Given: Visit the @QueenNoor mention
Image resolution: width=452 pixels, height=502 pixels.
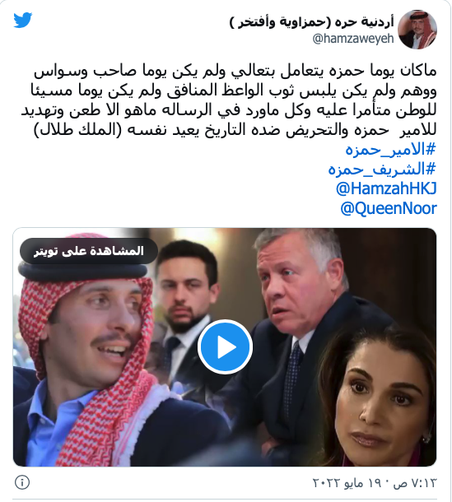Looking at the screenshot, I should [x=389, y=208].
